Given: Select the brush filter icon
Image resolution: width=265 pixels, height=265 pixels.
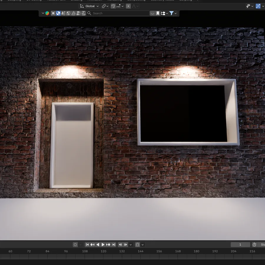Looking at the screenshot, I should 74,13.
